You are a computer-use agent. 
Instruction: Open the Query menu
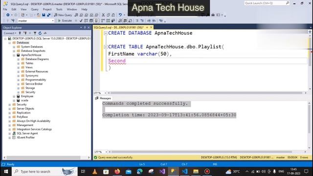click(x=35, y=9)
